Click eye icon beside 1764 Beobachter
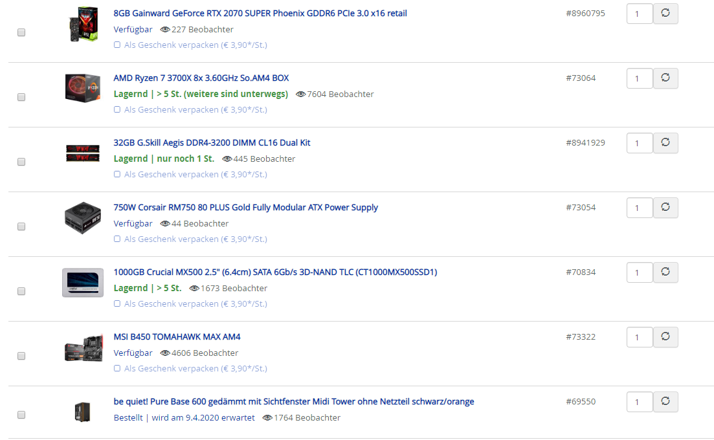714x440 pixels. [267, 418]
